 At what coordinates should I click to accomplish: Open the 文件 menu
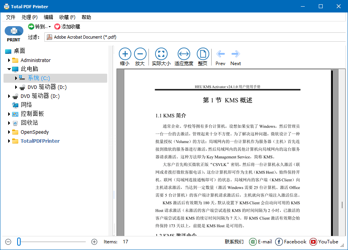tap(11, 17)
